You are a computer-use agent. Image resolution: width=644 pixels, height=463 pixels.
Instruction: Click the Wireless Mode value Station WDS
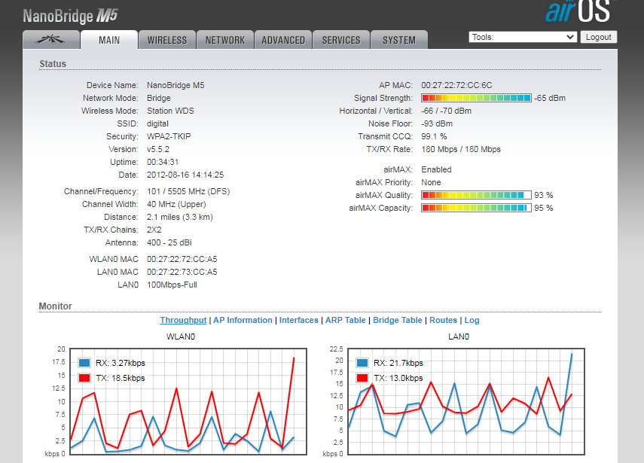click(x=170, y=111)
